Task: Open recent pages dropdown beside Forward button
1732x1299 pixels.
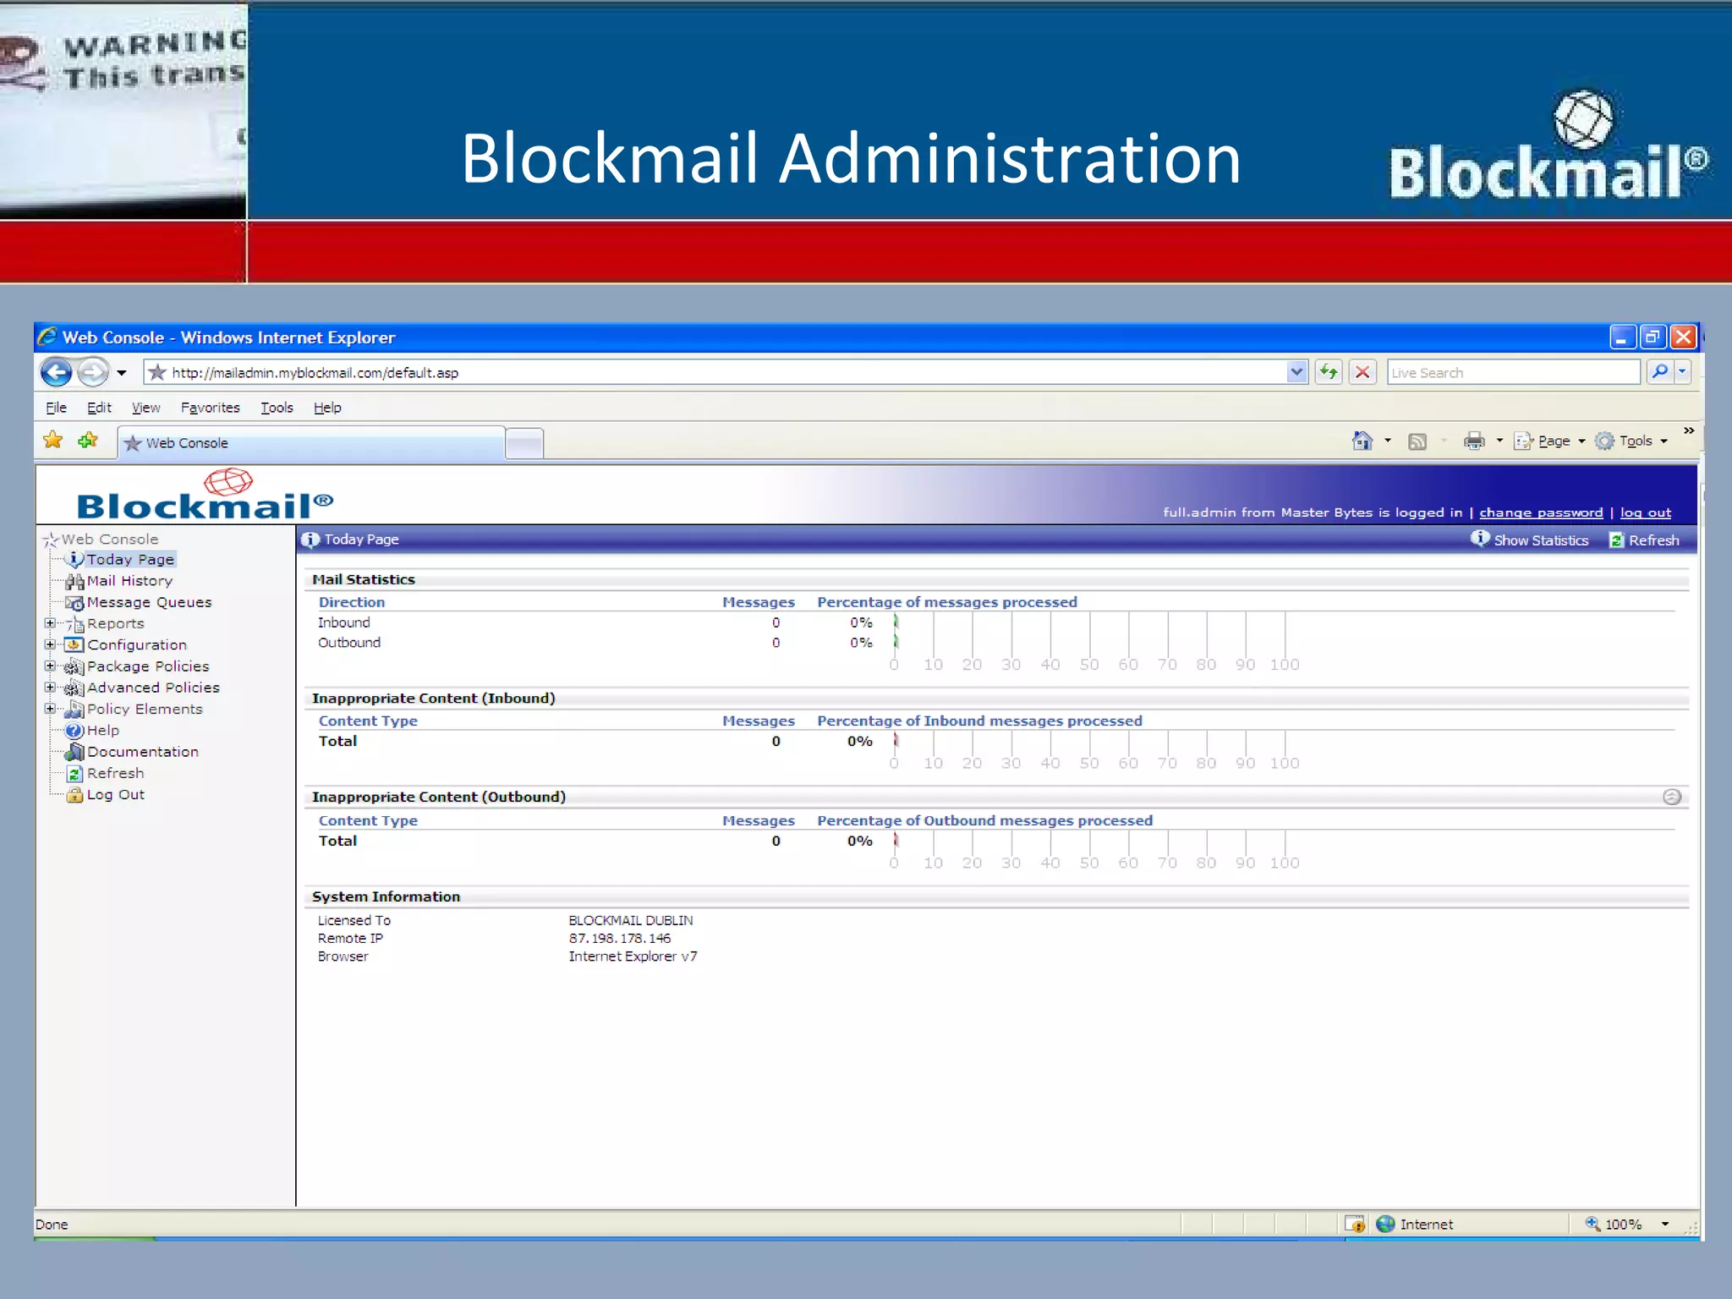Action: pos(122,373)
